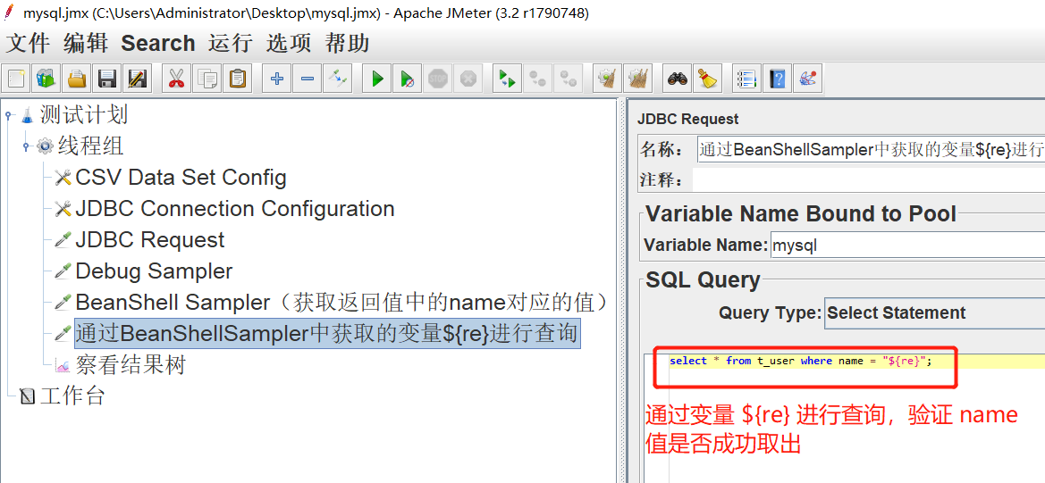
Task: Open the Search menu
Action: (x=158, y=44)
